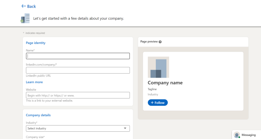Click the placeholder company logo in preview

(x=158, y=67)
